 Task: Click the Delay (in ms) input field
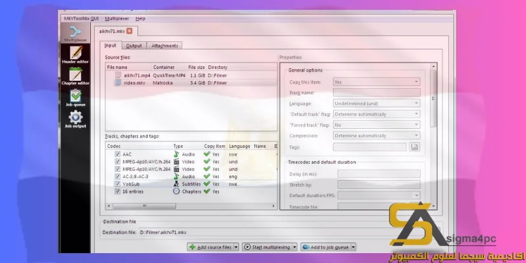(x=379, y=174)
